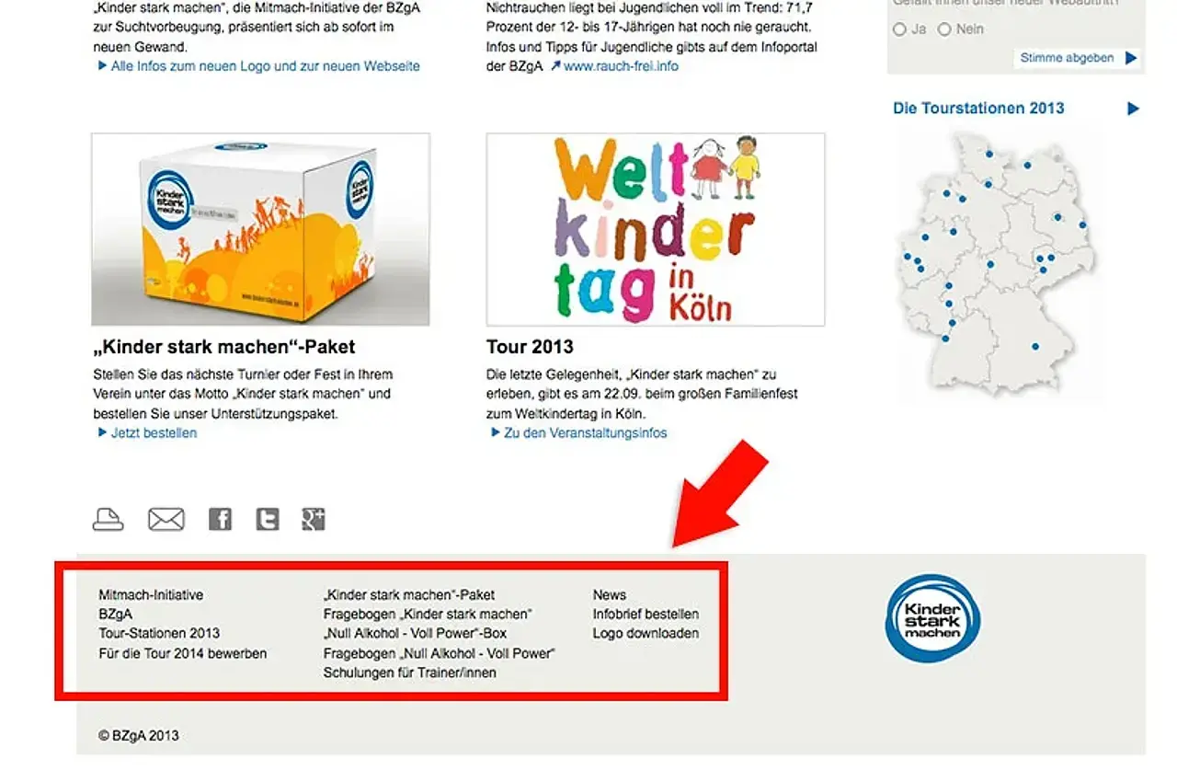The height and width of the screenshot is (782, 1177).
Task: Select the Nein radio button
Action: coord(944,29)
